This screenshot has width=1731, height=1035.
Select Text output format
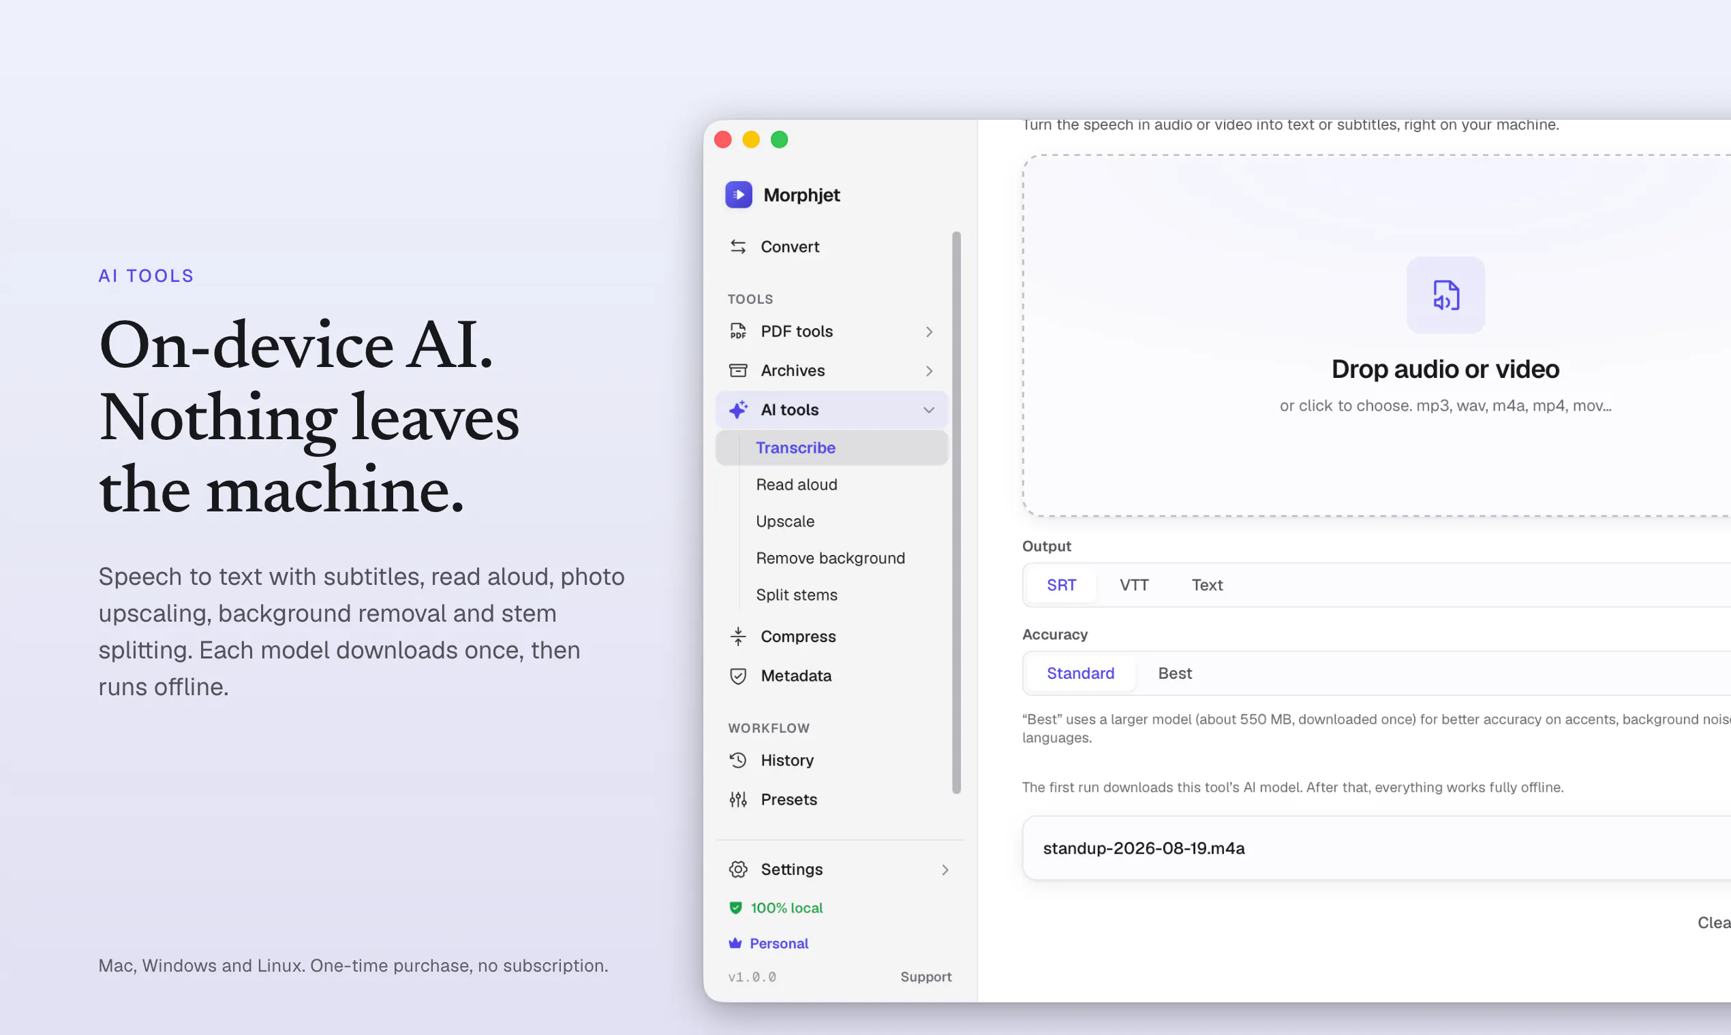coord(1207,585)
